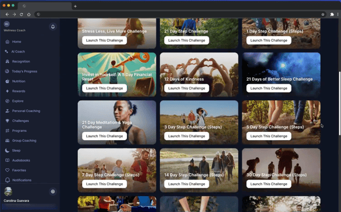The width and height of the screenshot is (341, 212).
Task: Open Group Coaching menu label
Action: pos(24,141)
